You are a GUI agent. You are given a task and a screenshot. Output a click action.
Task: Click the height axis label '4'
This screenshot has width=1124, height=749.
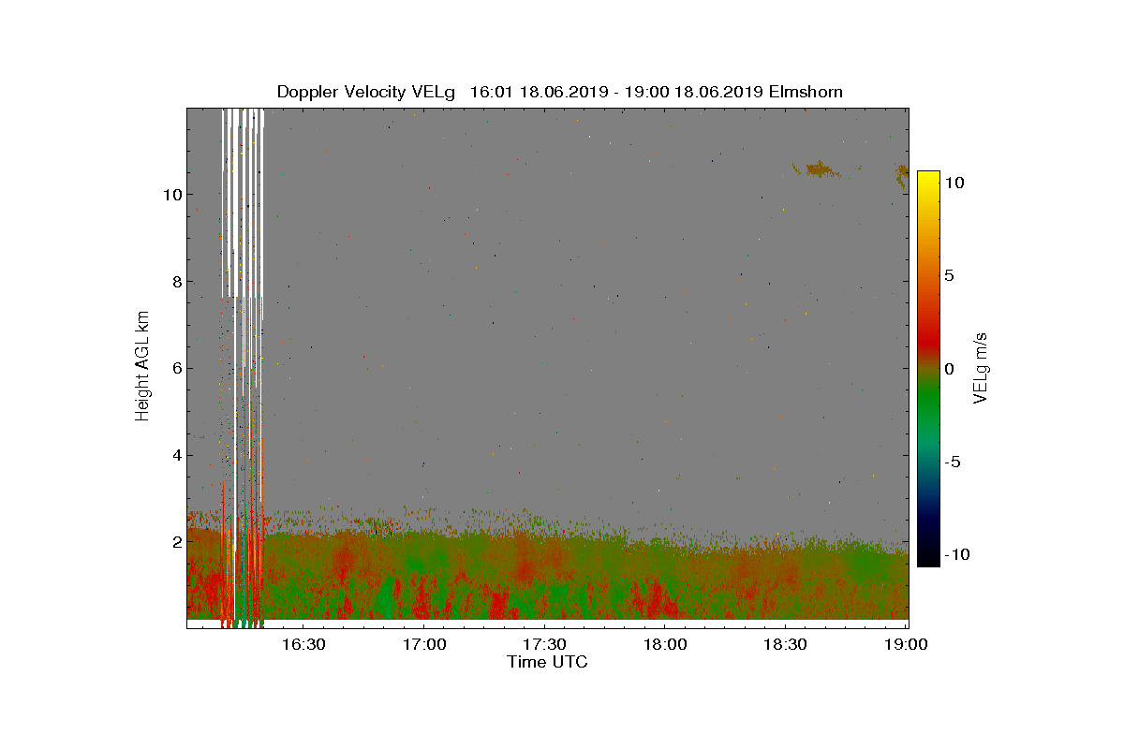point(175,455)
